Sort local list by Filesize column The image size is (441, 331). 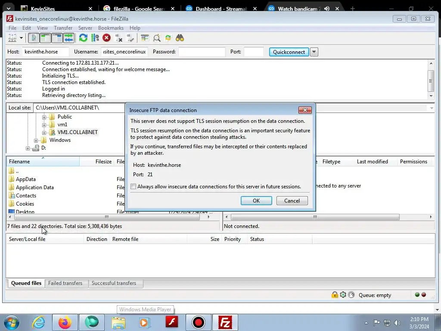[97, 162]
